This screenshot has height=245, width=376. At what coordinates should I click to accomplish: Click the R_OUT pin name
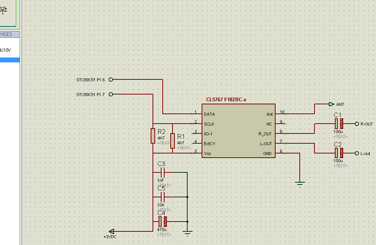(265, 134)
